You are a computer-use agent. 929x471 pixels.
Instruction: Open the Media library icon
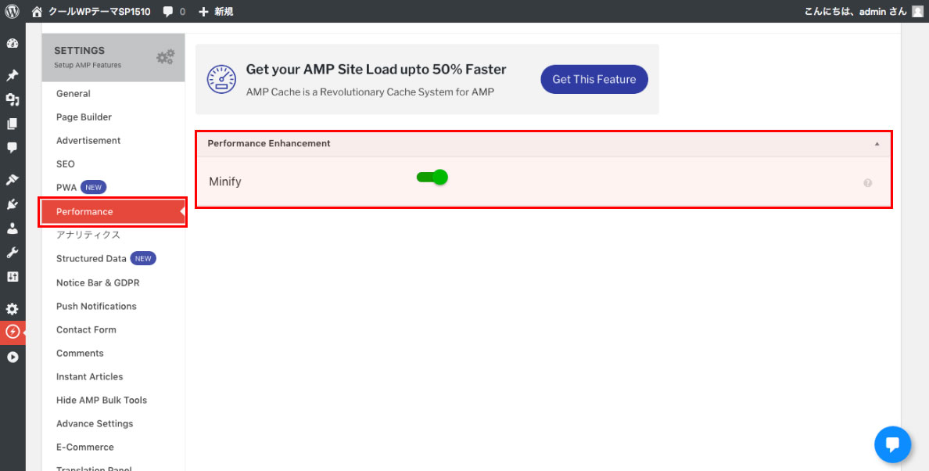(x=13, y=99)
